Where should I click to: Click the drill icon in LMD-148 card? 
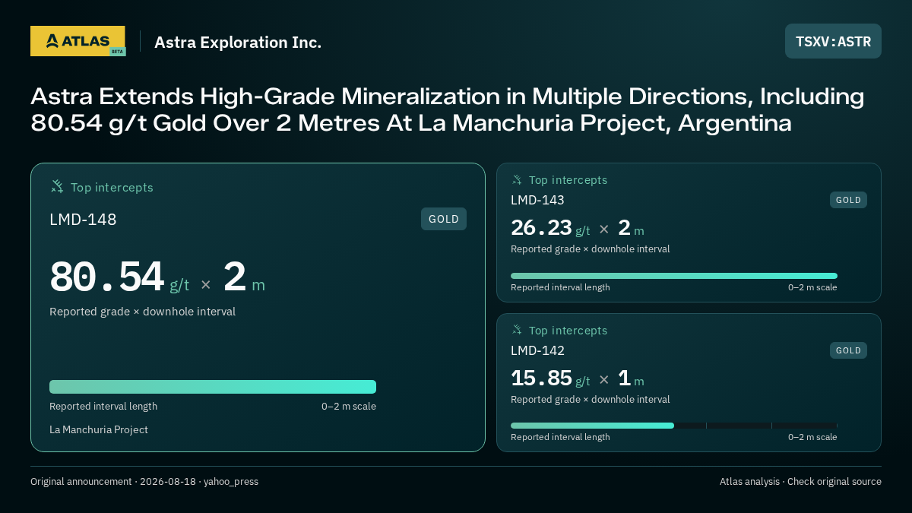pos(57,186)
